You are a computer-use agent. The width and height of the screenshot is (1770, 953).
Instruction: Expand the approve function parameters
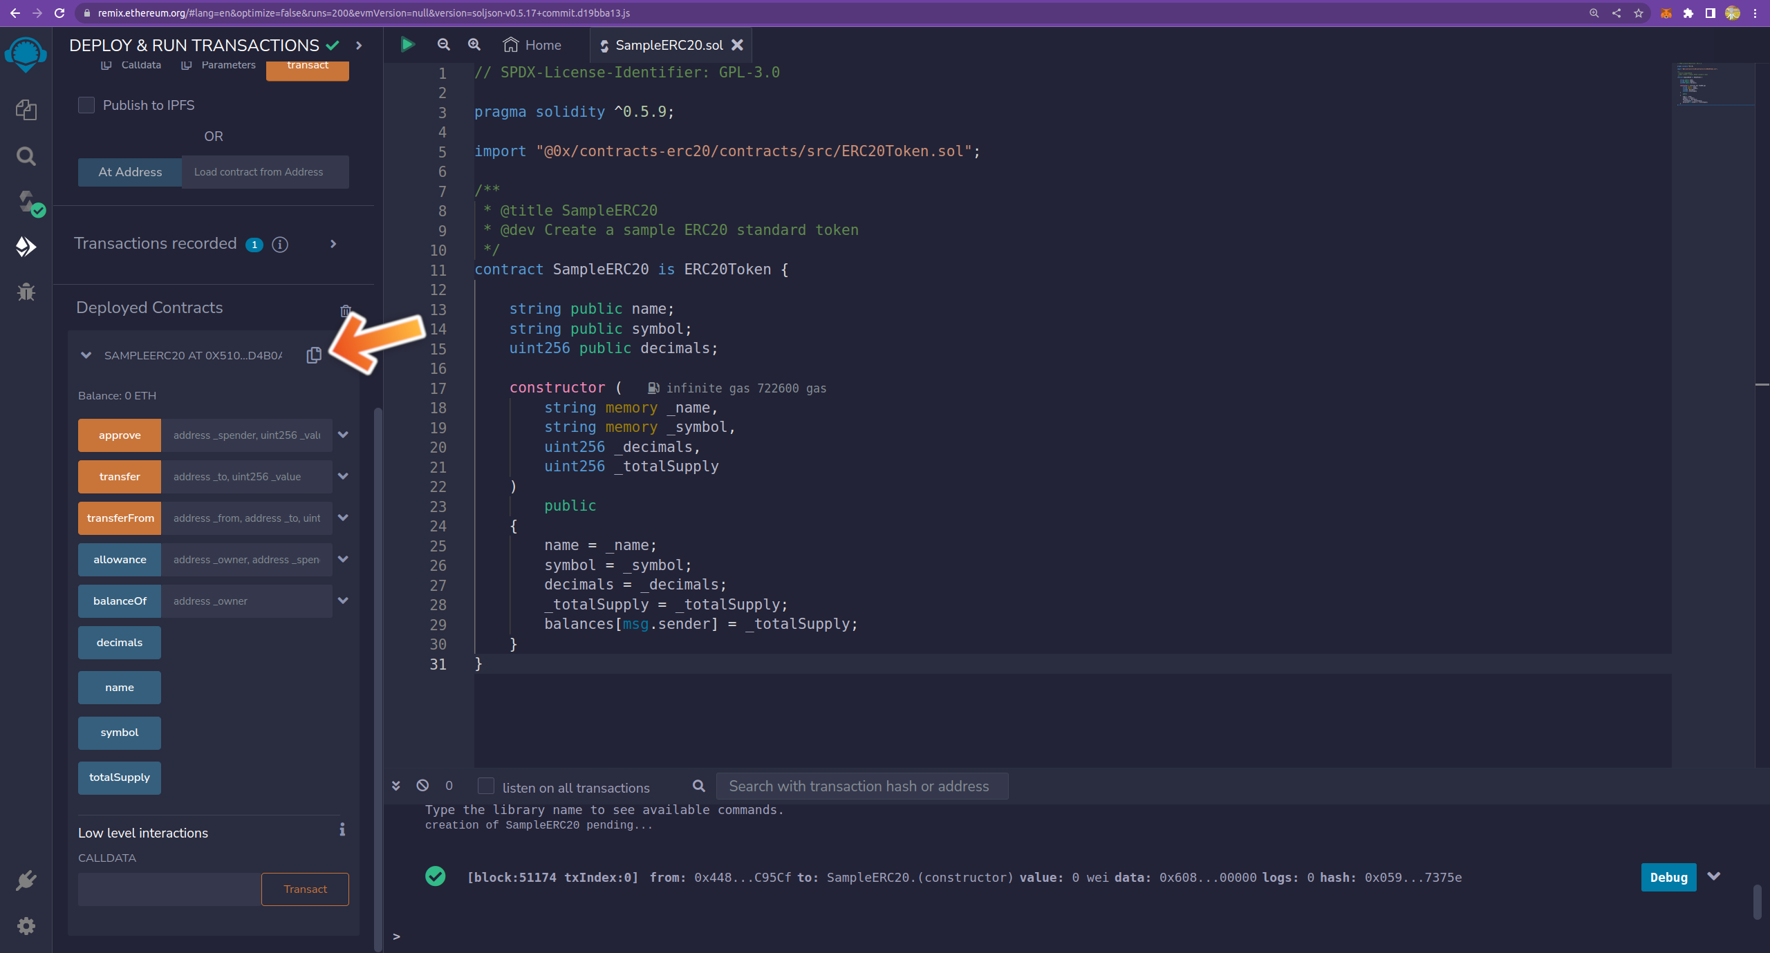click(343, 435)
